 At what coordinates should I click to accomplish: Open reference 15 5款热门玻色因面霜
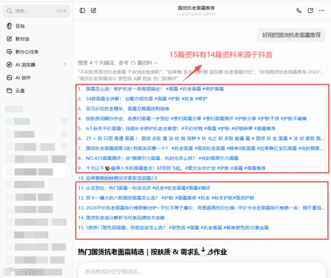pyautogui.click(x=177, y=228)
